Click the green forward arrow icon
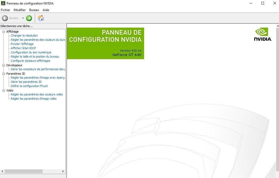The image size is (279, 178). pyautogui.click(x=29, y=18)
